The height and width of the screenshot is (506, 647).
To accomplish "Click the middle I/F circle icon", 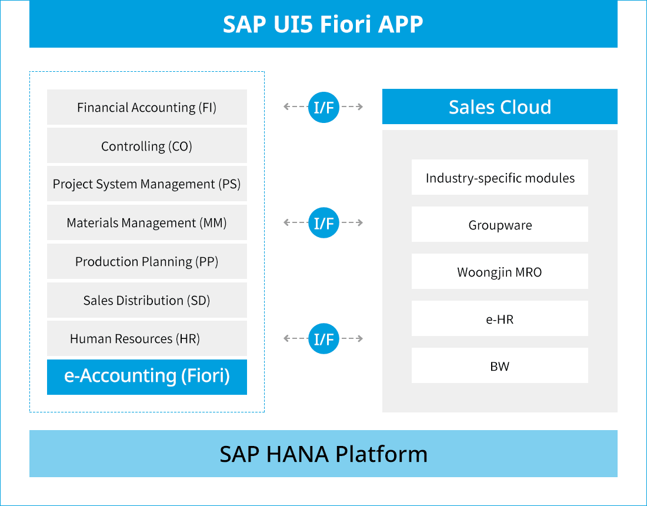I will (x=323, y=223).
